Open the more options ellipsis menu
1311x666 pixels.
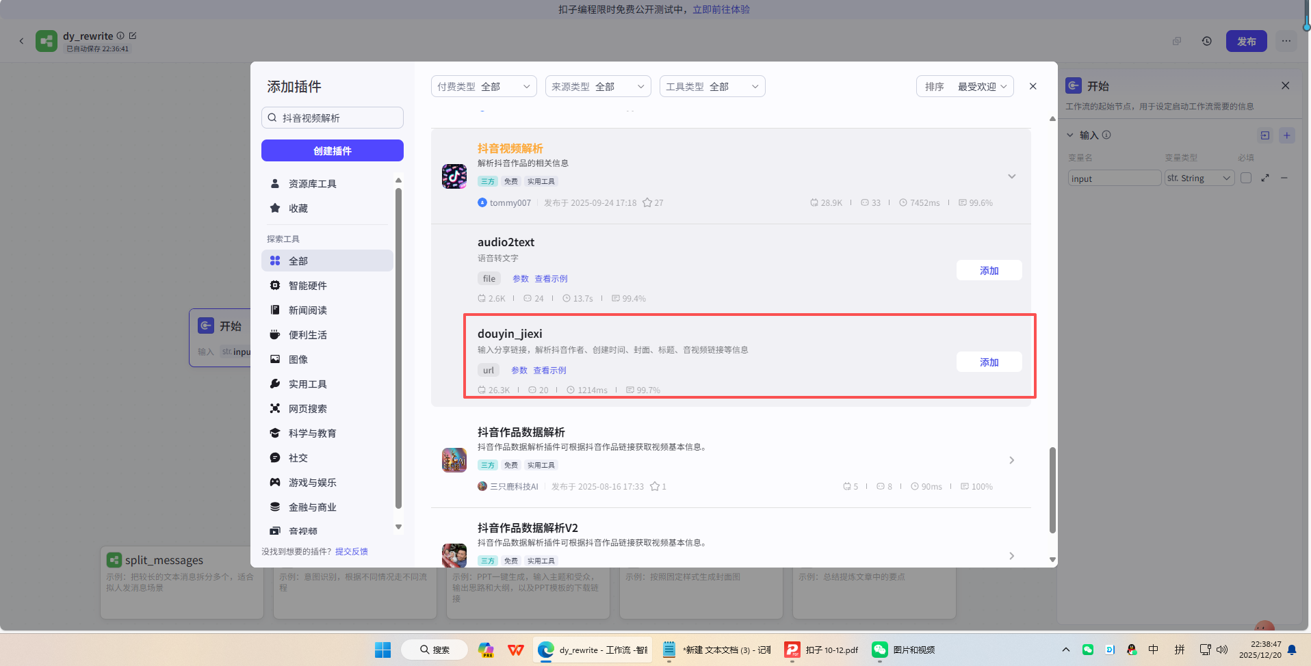click(1286, 41)
